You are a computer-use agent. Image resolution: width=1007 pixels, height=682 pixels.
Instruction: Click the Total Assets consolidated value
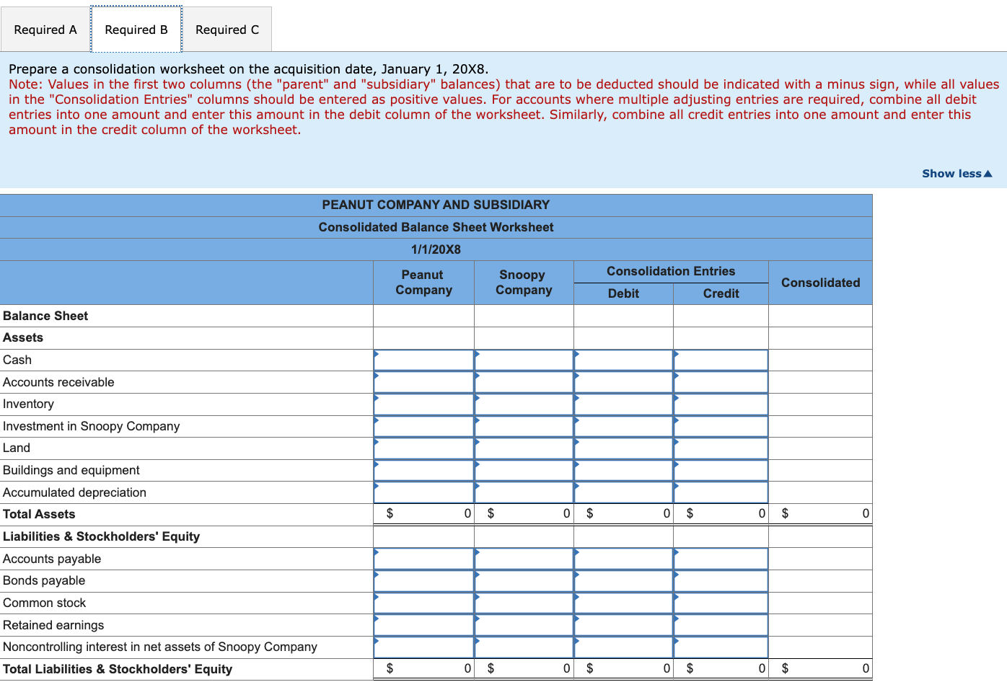(820, 513)
